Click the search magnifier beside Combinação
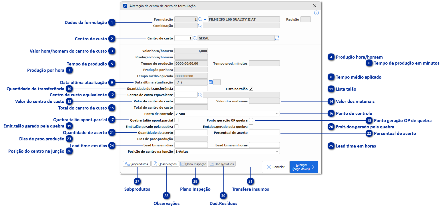Image resolution: width=444 pixels, height=211 pixels. pyautogui.click(x=200, y=25)
